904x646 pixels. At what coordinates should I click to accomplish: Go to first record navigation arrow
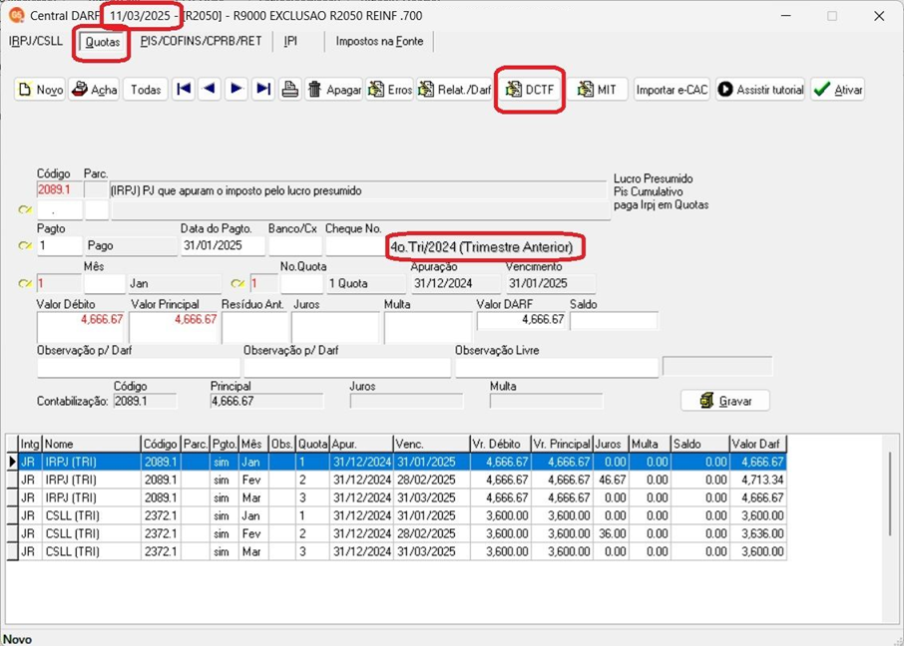point(184,89)
